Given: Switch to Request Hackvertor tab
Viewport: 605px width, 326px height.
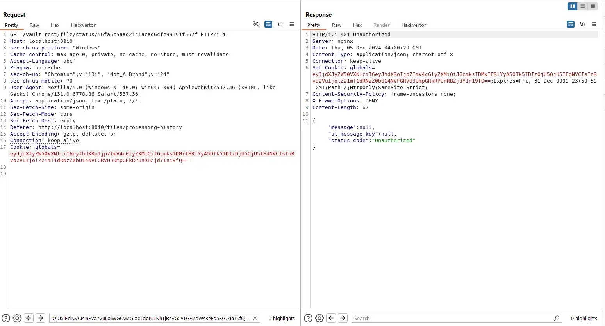Looking at the screenshot, I should coord(83,25).
